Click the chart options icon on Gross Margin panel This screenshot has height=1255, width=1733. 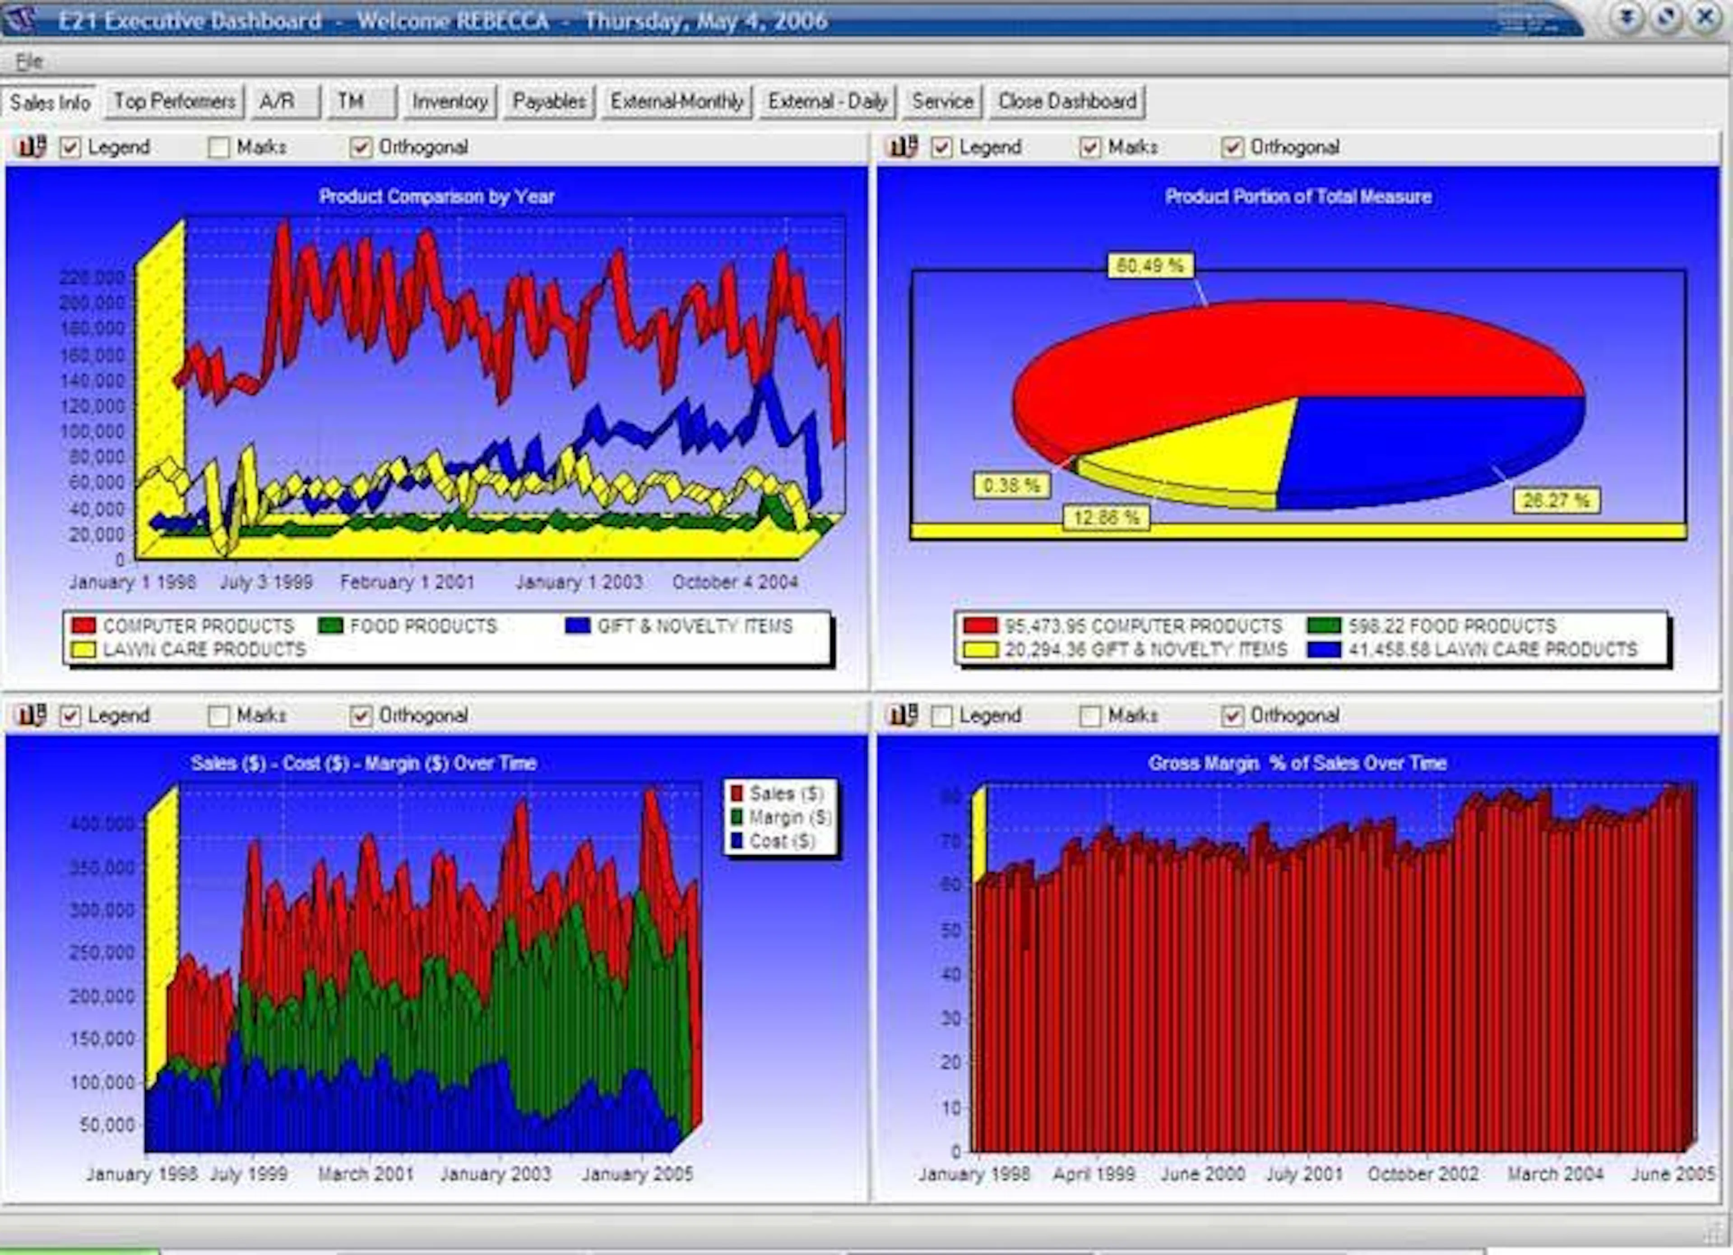pos(904,716)
